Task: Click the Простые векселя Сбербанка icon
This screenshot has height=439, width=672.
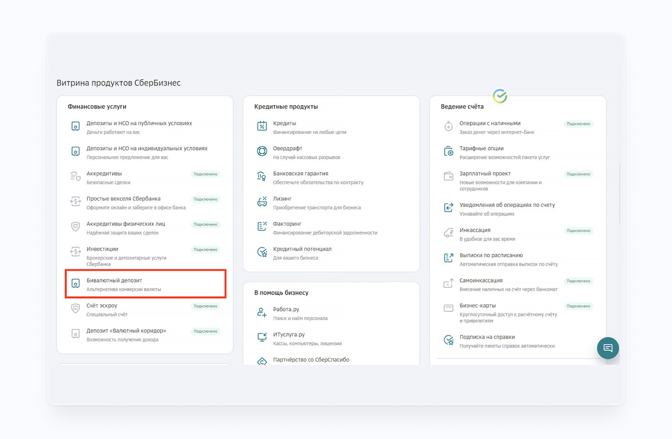Action: point(76,201)
